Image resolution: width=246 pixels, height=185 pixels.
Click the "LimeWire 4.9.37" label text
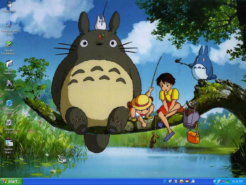(9, 131)
